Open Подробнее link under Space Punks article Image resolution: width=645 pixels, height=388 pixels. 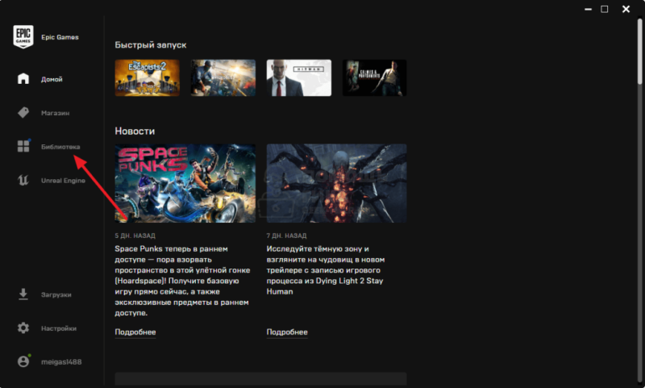(x=135, y=332)
